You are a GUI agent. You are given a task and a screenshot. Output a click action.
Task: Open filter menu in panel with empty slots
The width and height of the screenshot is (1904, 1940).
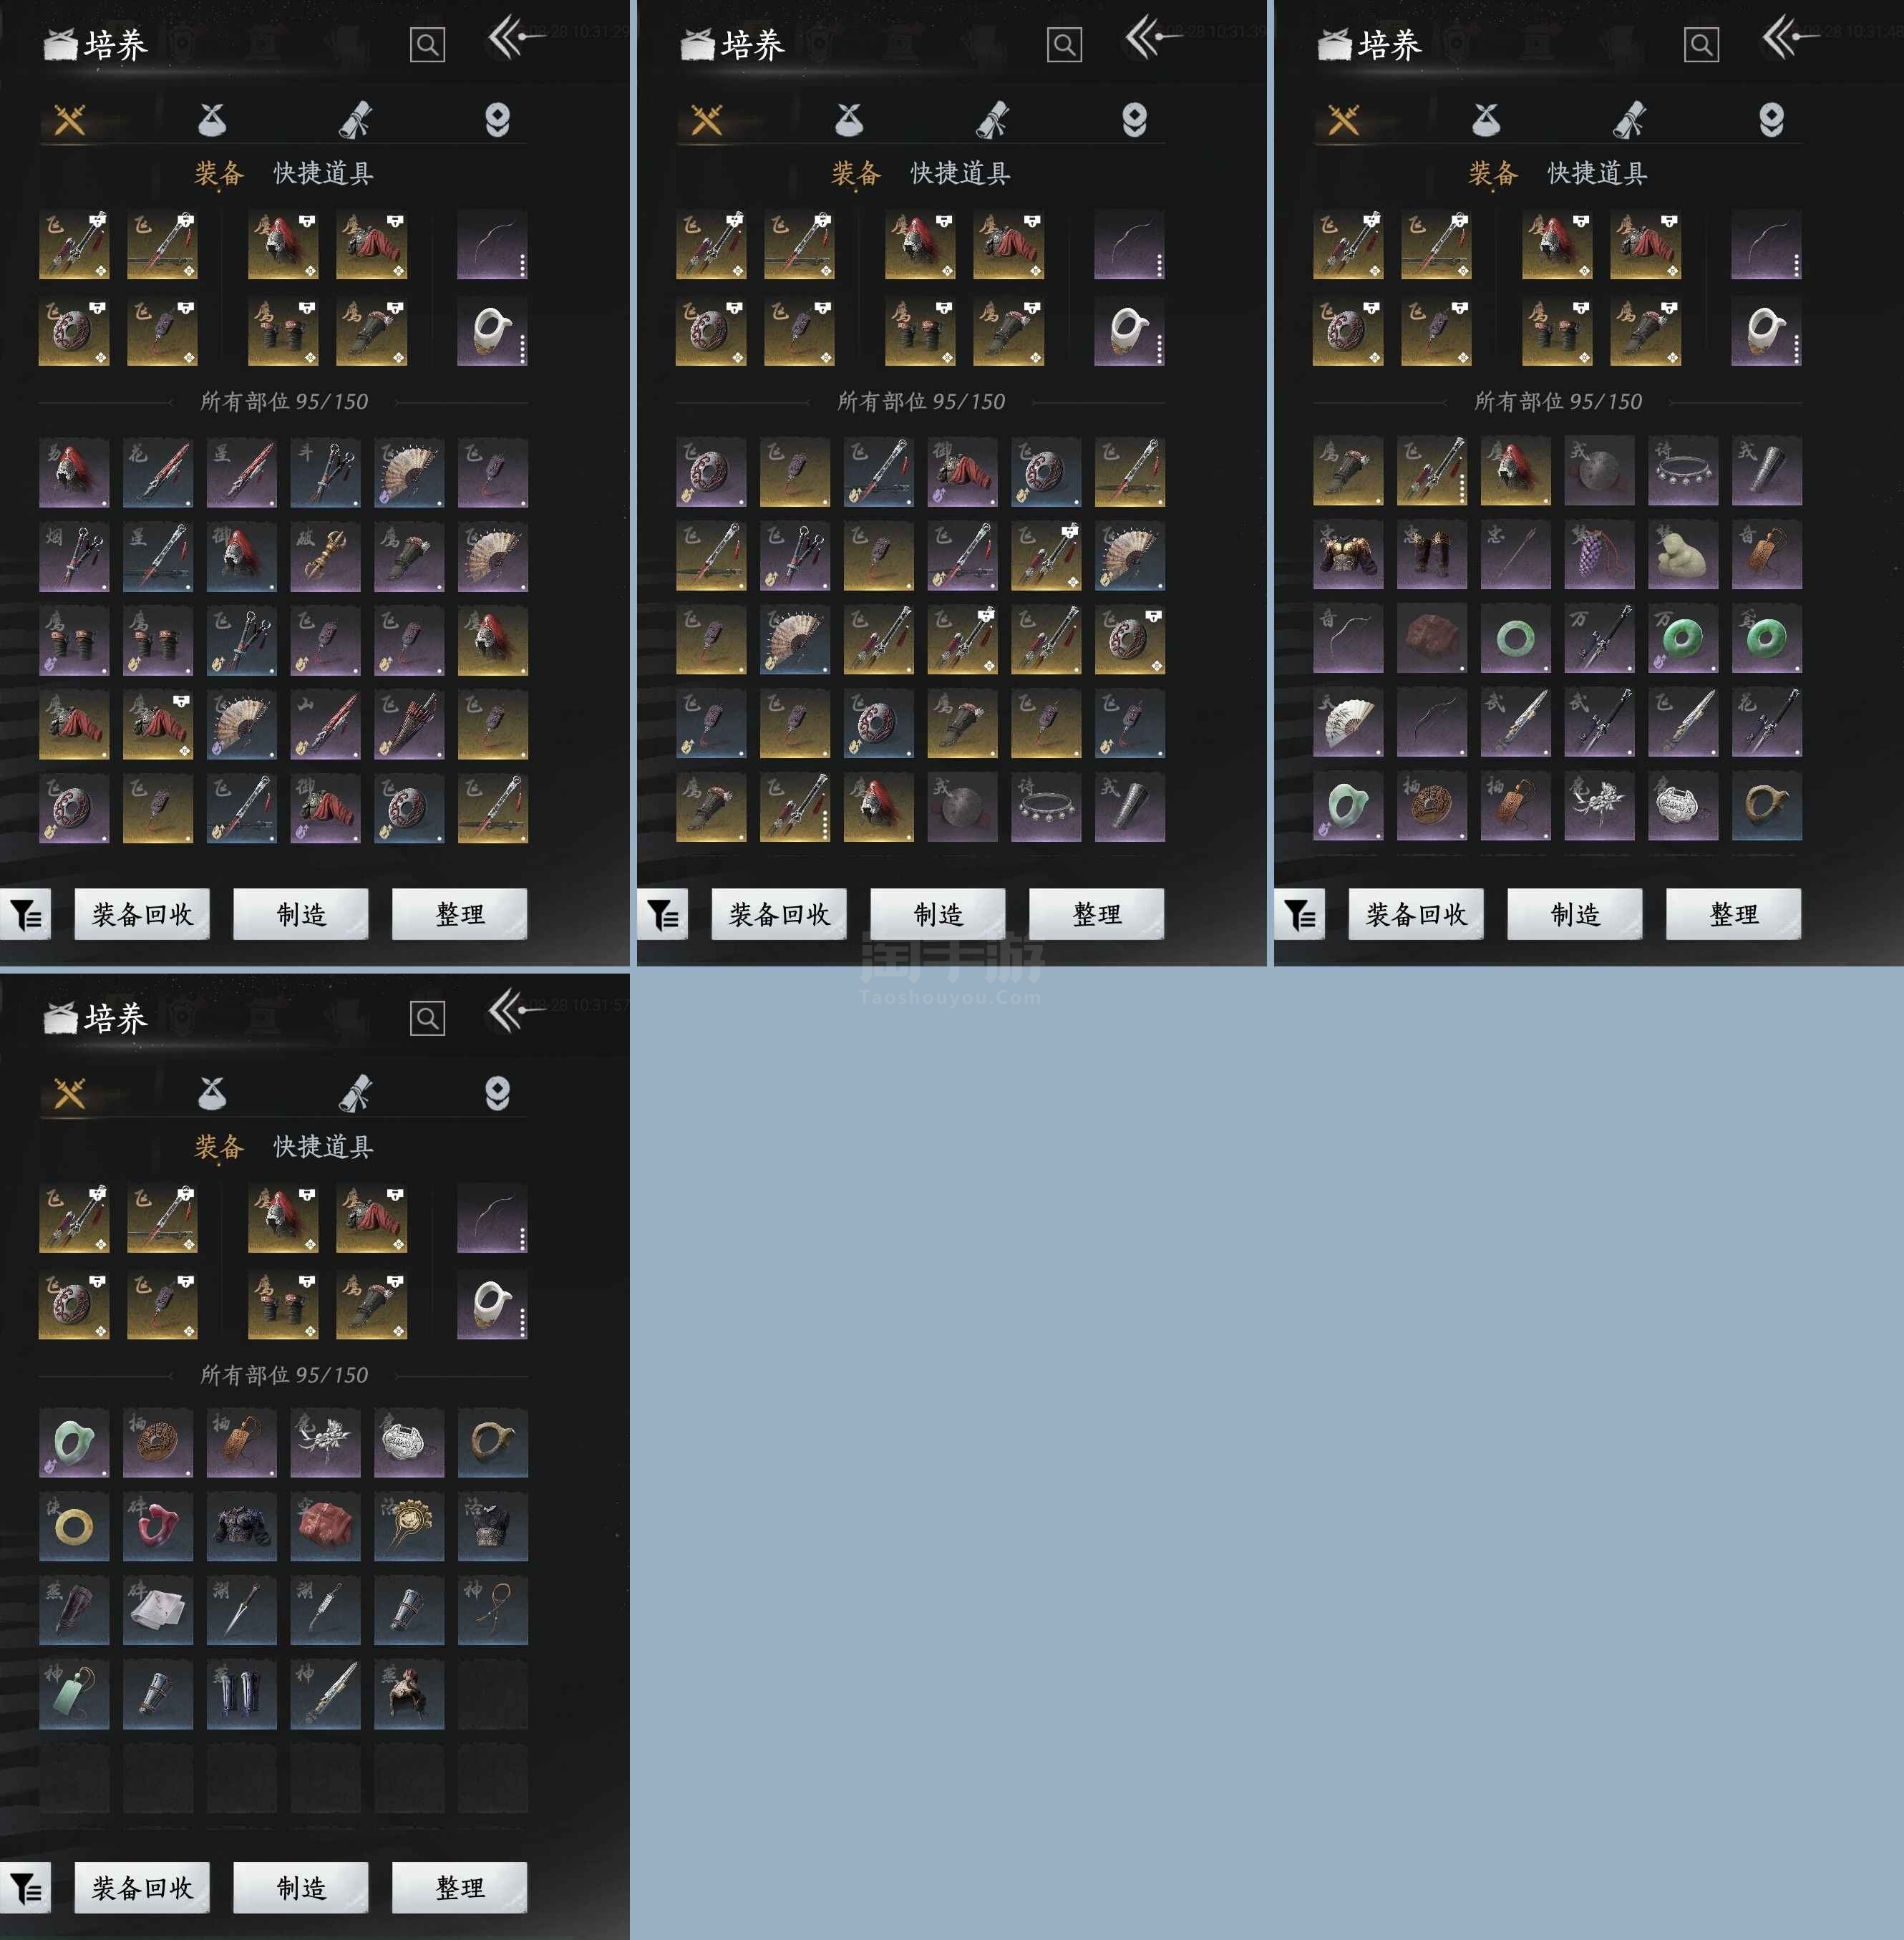click(25, 1887)
